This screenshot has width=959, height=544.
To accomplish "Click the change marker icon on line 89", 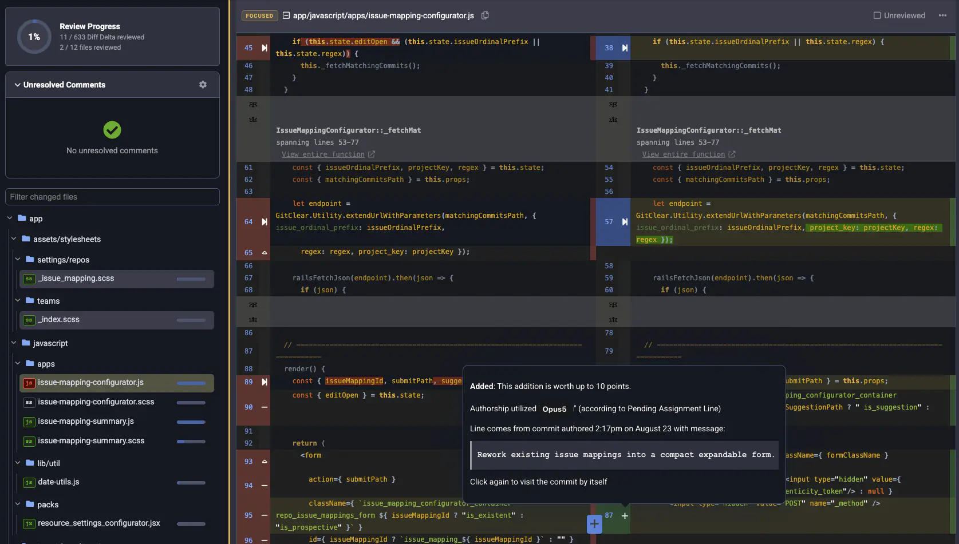I will pos(265,382).
